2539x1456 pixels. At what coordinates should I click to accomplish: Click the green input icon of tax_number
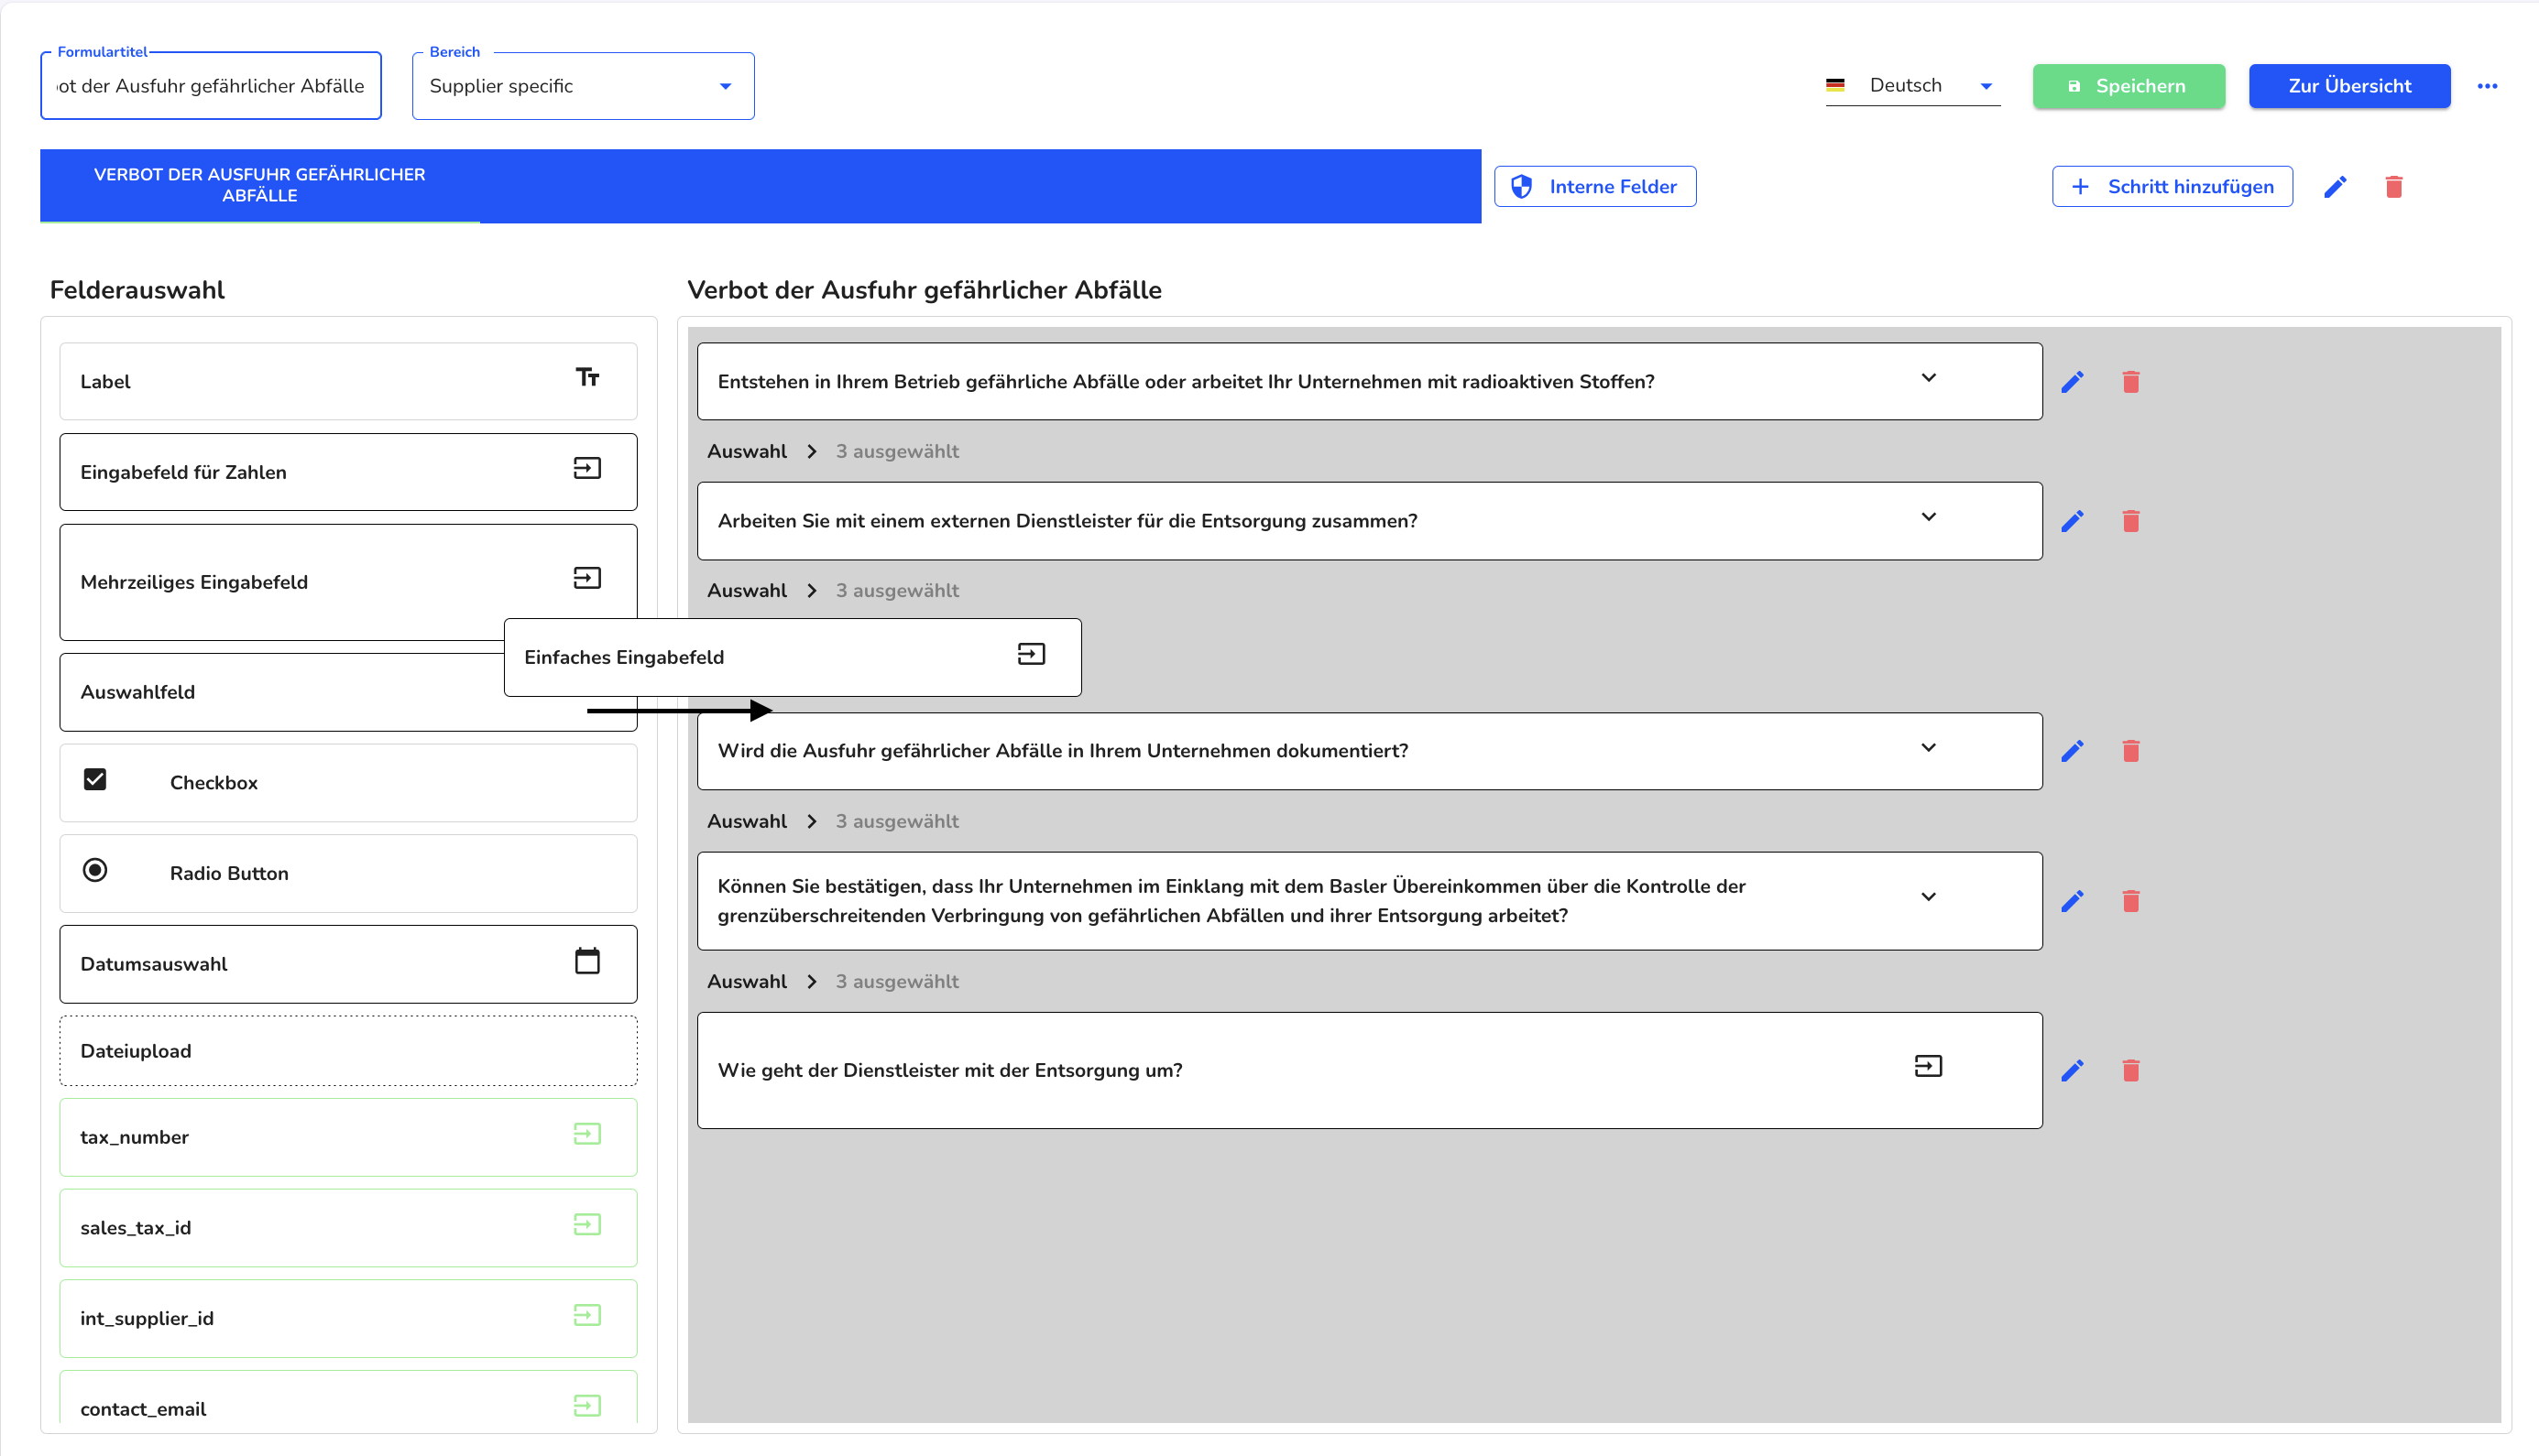coord(587,1134)
